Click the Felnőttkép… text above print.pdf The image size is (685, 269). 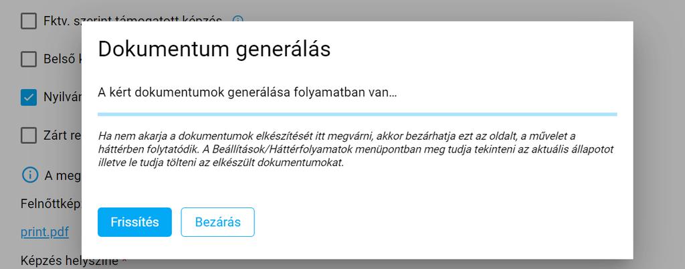pyautogui.click(x=51, y=204)
